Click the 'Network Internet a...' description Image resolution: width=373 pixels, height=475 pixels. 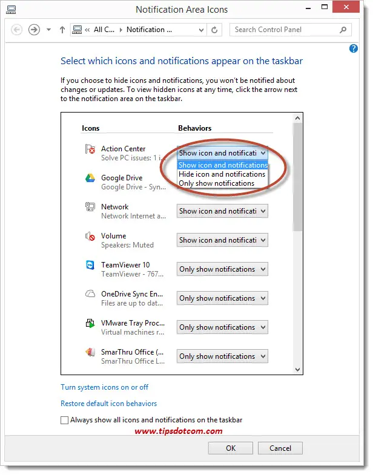[x=133, y=216]
